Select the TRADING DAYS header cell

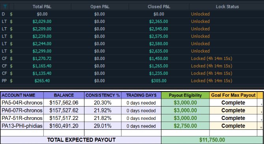[x=141, y=95]
